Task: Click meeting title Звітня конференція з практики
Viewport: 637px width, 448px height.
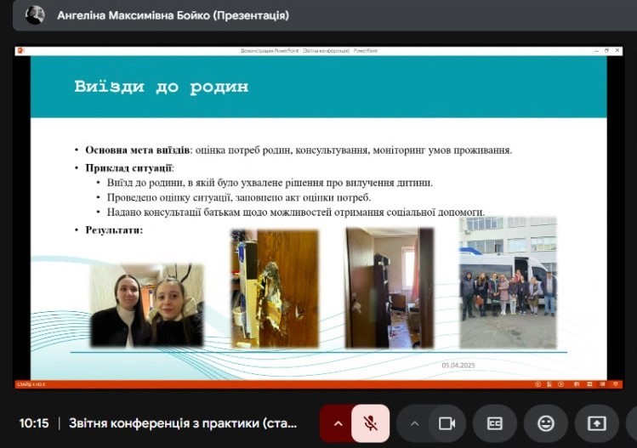Action: coord(183,423)
